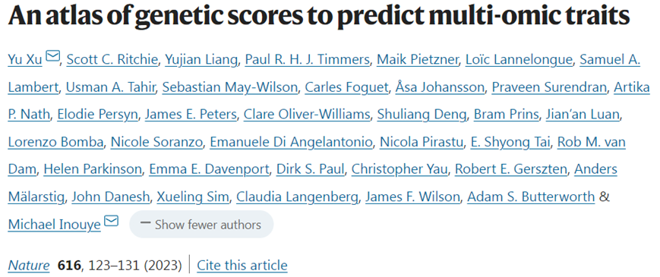The height and width of the screenshot is (277, 660).
Task: Click the Yu Xu author name
Action: (25, 60)
